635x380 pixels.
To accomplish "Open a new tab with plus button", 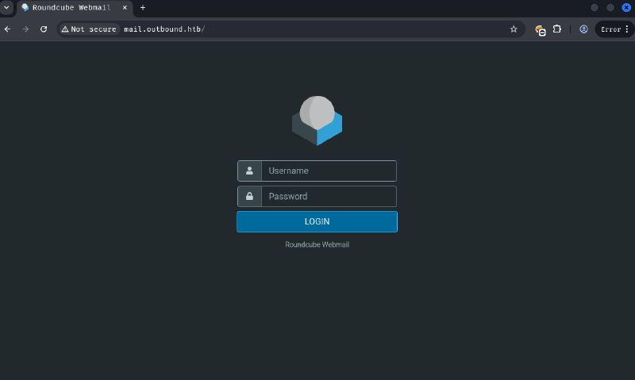I will tap(143, 7).
